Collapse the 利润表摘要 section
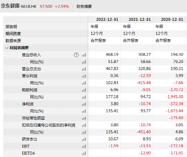Viewport: 187px width, 157px height. point(7,48)
